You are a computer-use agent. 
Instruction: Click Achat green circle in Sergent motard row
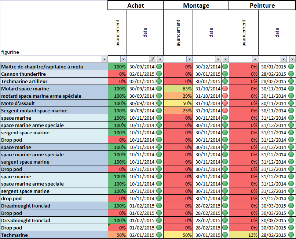point(159,111)
